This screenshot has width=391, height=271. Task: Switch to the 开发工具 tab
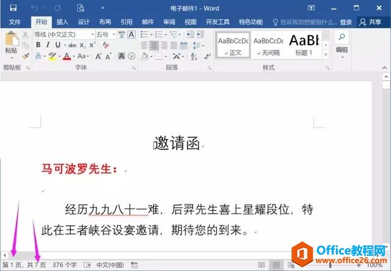pyautogui.click(x=217, y=22)
